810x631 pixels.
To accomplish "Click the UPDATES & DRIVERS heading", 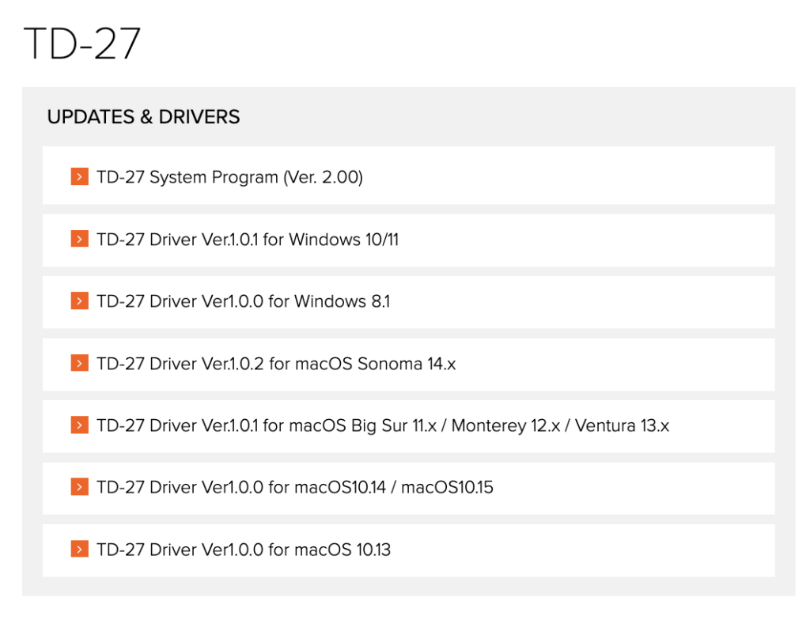I will (144, 117).
